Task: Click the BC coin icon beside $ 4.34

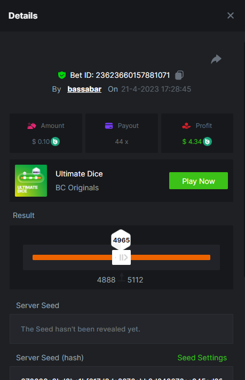Action: [x=207, y=142]
